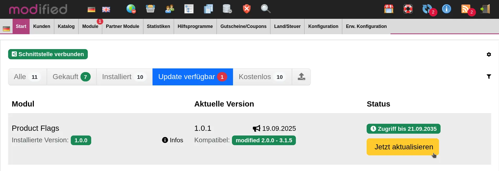This screenshot has height=171, width=499.
Task: Click the database settings icon
Action: point(227,9)
